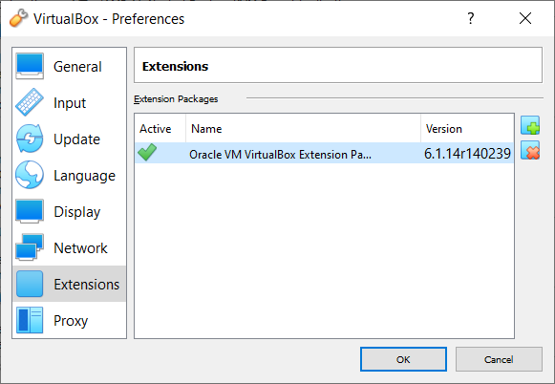This screenshot has height=384, width=555.
Task: Open the Update arrows icon
Action: [30, 139]
